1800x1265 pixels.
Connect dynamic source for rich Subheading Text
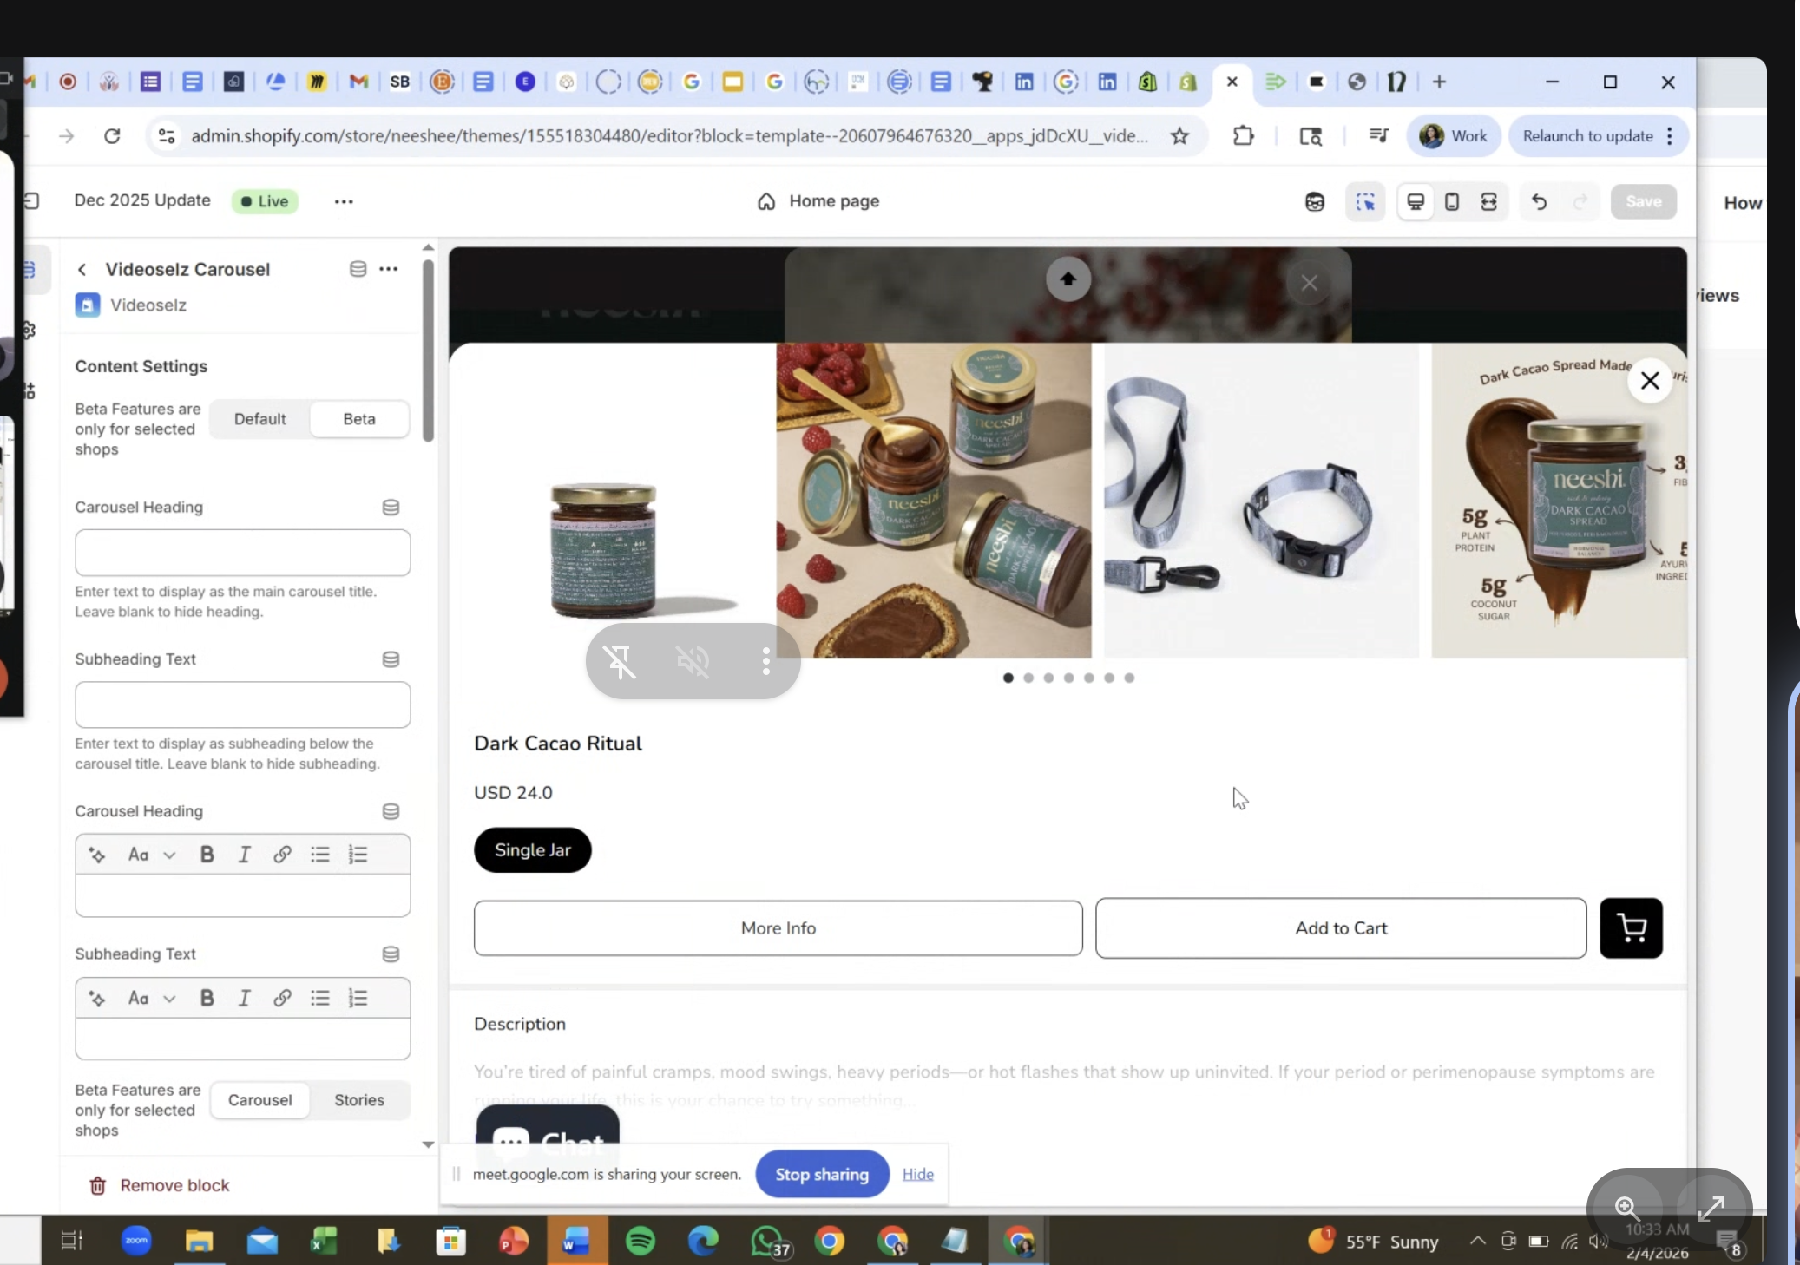(391, 954)
